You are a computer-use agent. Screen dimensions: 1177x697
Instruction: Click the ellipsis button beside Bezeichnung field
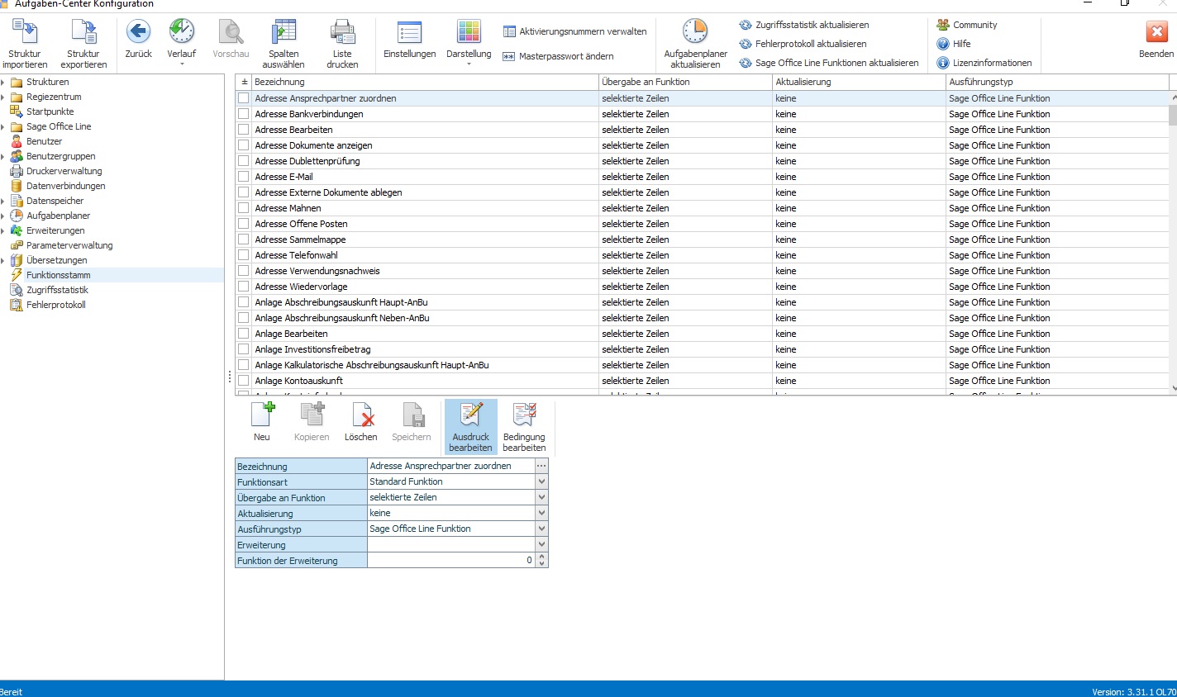click(541, 466)
